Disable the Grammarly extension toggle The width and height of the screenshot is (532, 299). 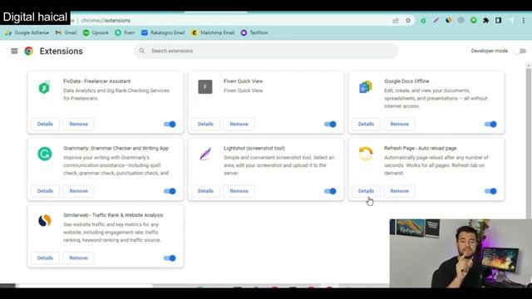point(170,191)
